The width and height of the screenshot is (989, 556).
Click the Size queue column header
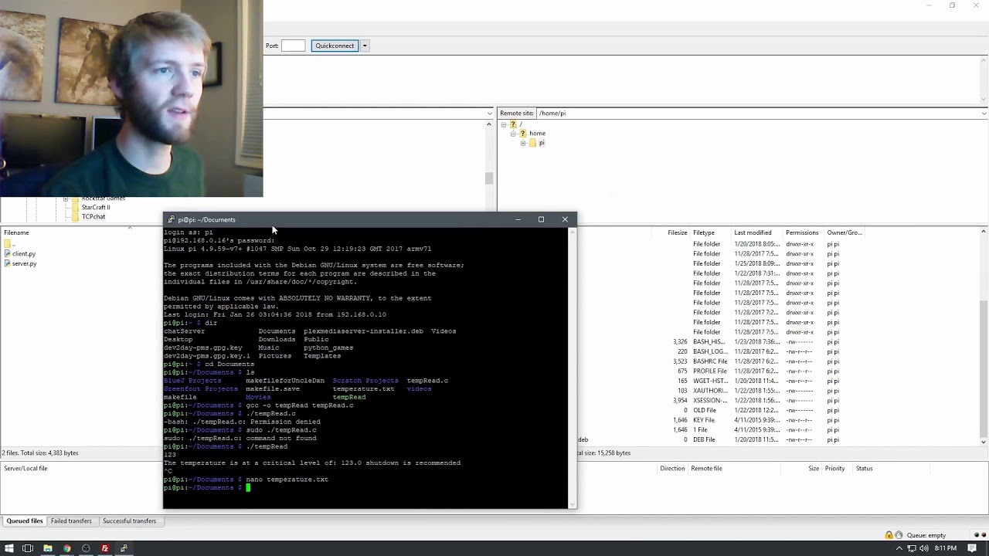814,468
